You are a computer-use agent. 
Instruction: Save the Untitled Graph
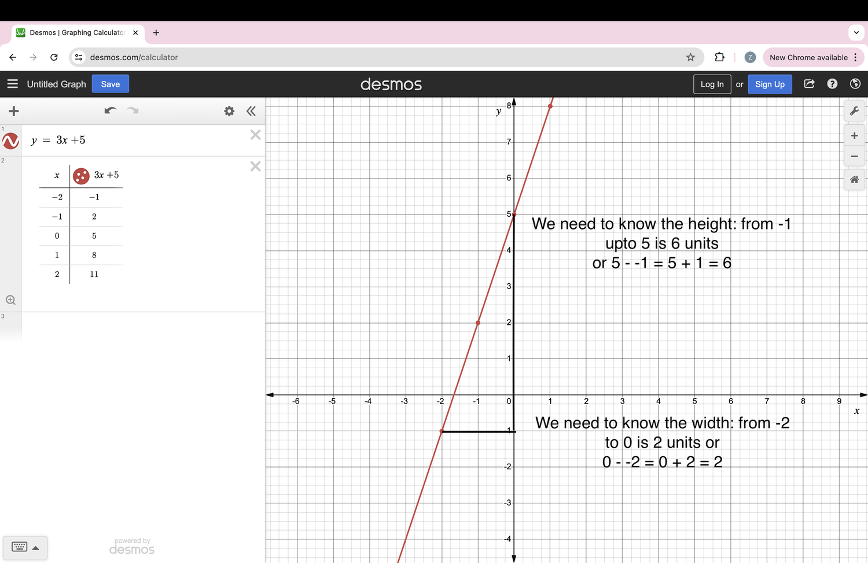tap(110, 84)
